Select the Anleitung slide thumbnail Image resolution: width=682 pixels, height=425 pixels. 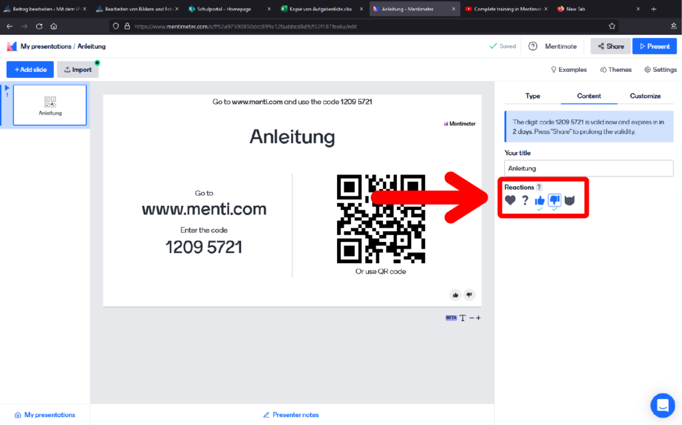[x=50, y=105]
